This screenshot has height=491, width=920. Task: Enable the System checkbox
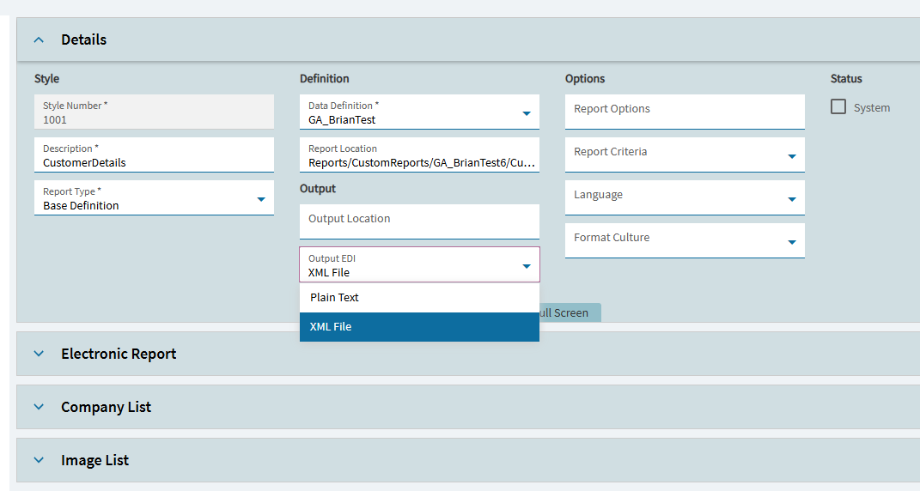tap(838, 107)
